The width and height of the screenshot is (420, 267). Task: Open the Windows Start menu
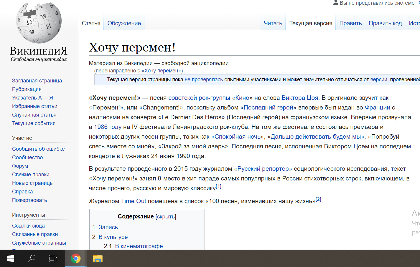(11, 258)
